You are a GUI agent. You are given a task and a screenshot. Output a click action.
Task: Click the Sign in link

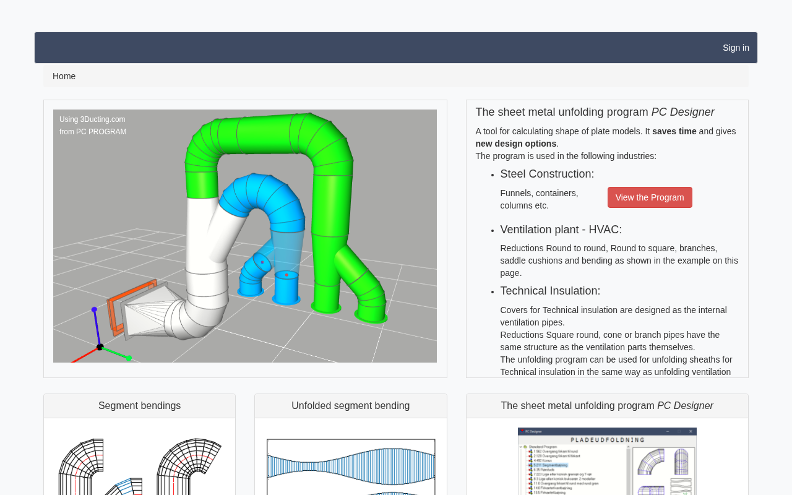(x=736, y=48)
